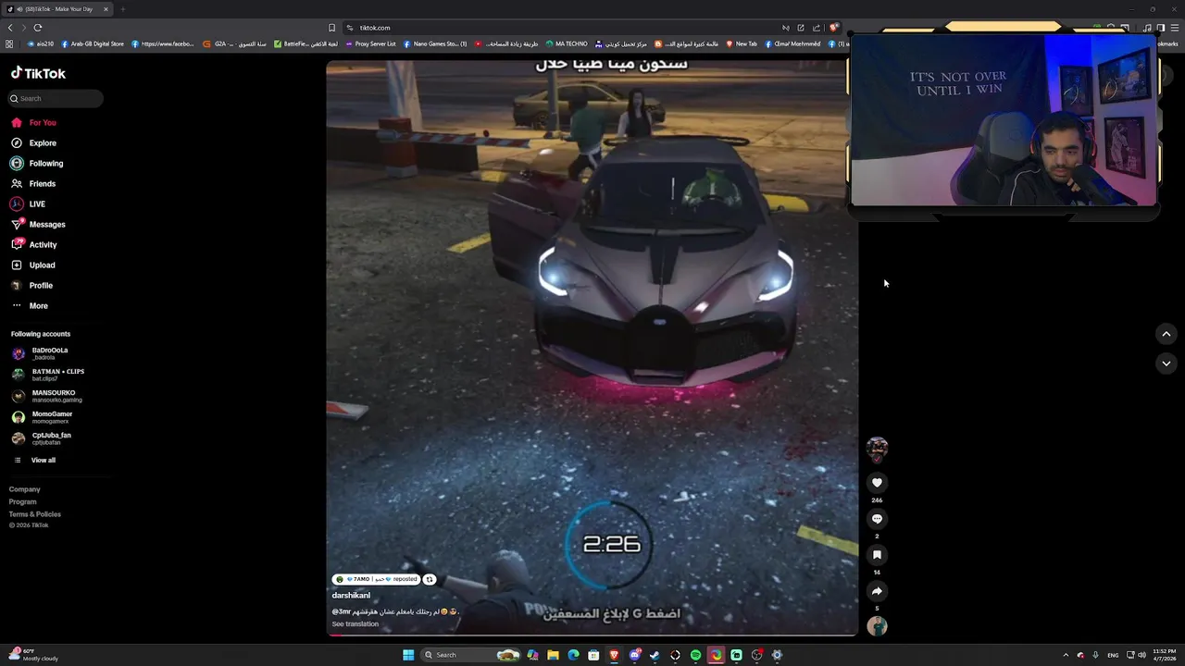Screen dimensions: 1185x666
Task: Open the Explore page
Action: point(33,142)
